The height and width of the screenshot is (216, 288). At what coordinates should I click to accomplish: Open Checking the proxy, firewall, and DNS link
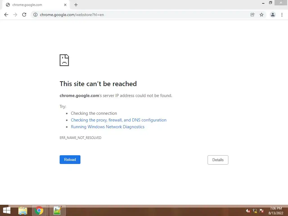point(119,120)
